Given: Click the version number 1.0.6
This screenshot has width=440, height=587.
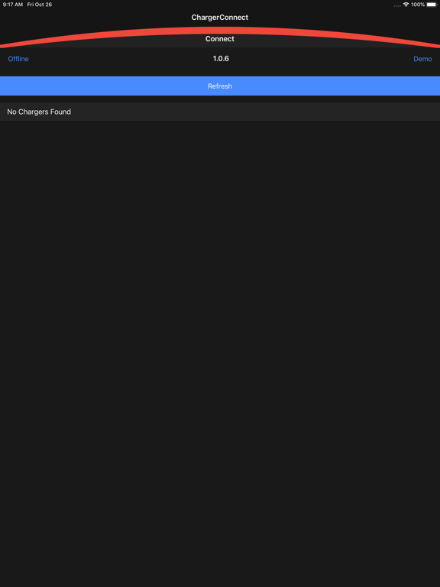Looking at the screenshot, I should [221, 58].
